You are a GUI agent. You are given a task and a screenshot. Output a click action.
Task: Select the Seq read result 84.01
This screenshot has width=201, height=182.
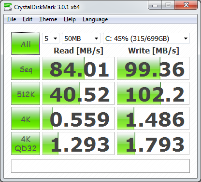point(78,68)
